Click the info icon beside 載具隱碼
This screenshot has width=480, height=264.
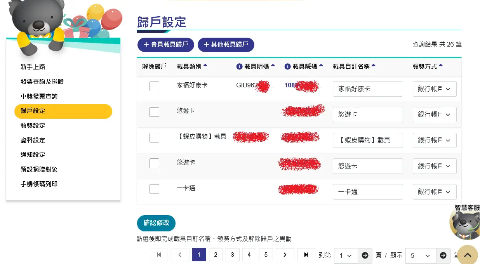click(287, 67)
